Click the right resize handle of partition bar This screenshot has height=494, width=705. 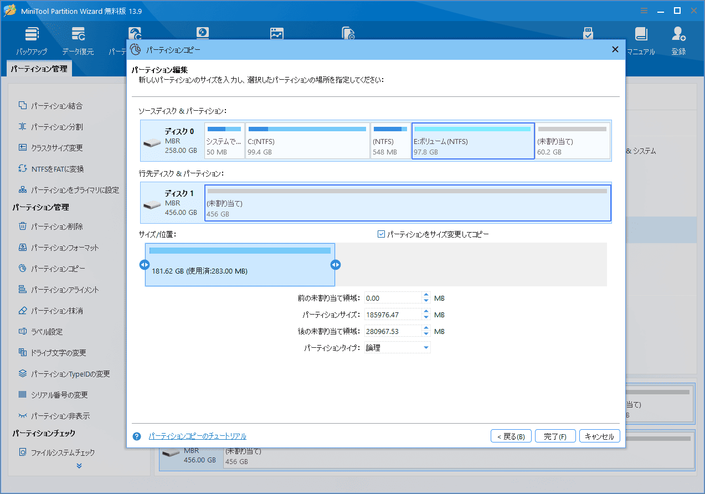(x=336, y=265)
